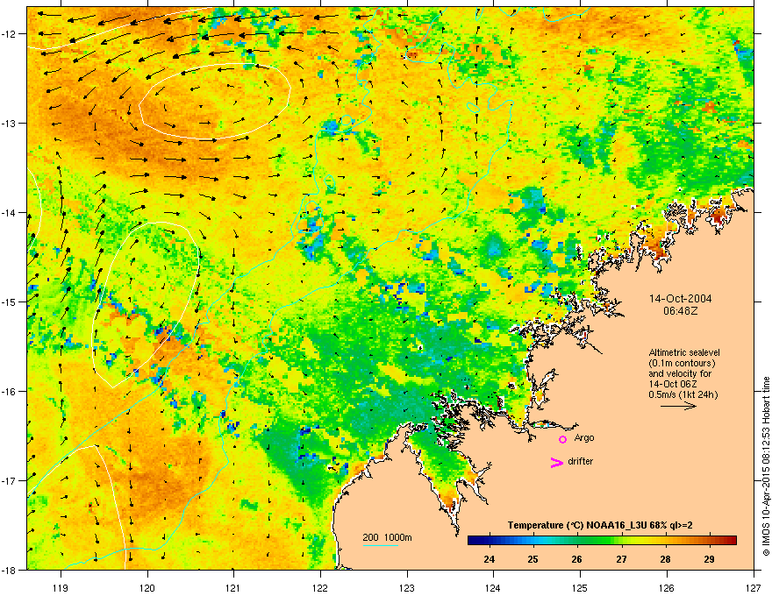Click the longitude axis label 126

click(667, 587)
